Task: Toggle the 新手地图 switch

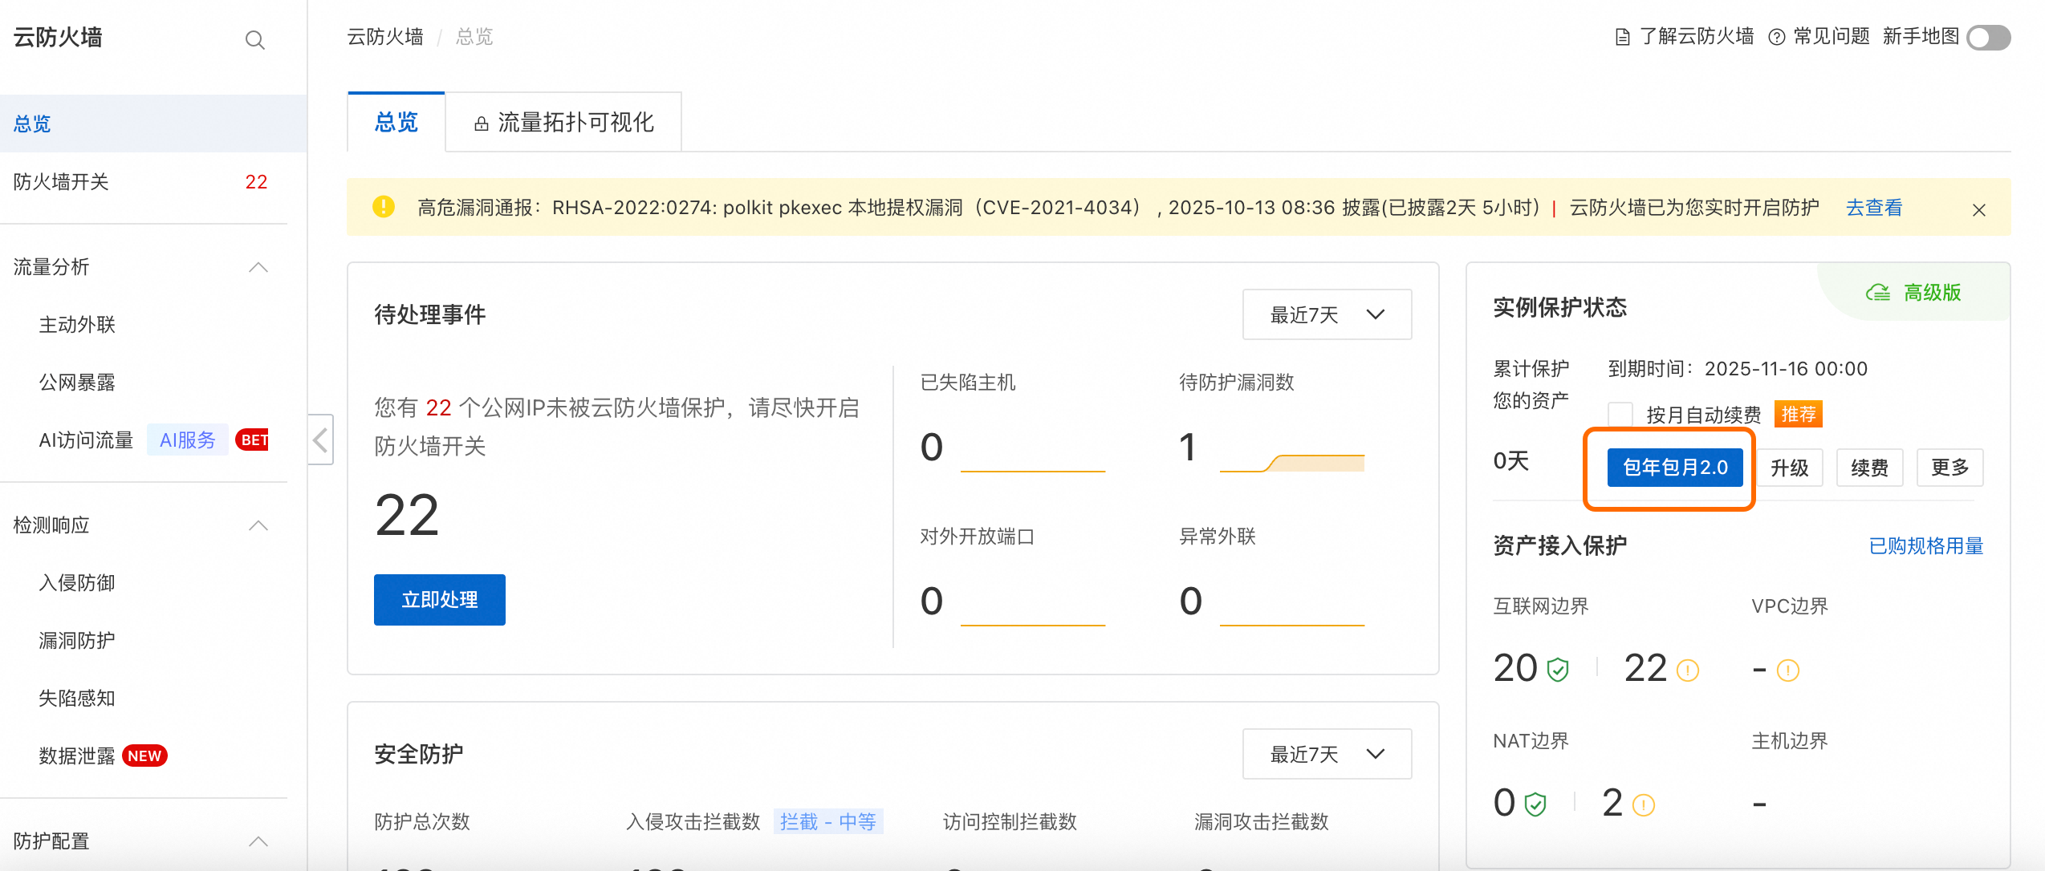Action: [1988, 37]
